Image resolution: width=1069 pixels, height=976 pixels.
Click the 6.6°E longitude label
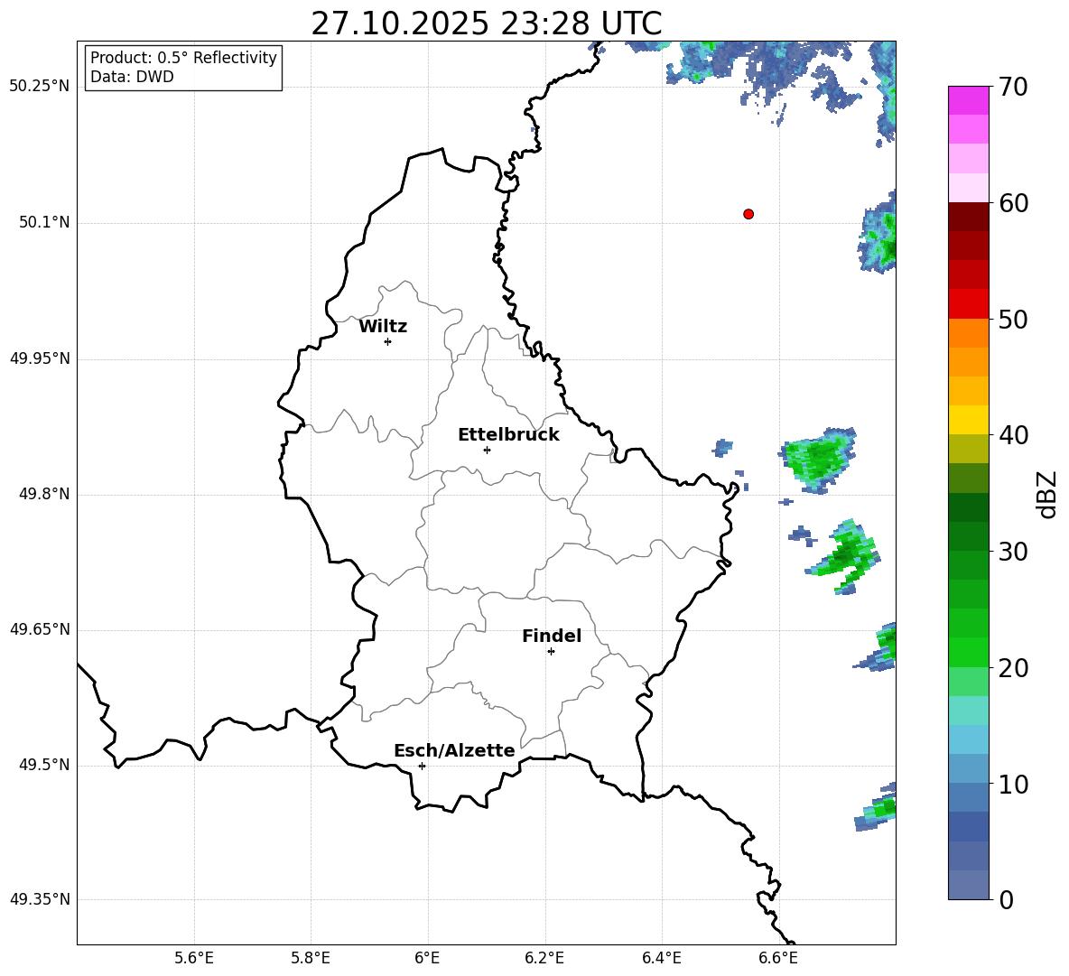[778, 958]
